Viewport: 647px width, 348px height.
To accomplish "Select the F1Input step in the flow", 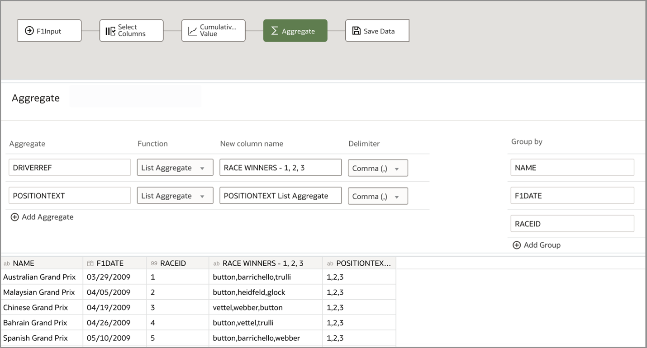I will 49,30.
